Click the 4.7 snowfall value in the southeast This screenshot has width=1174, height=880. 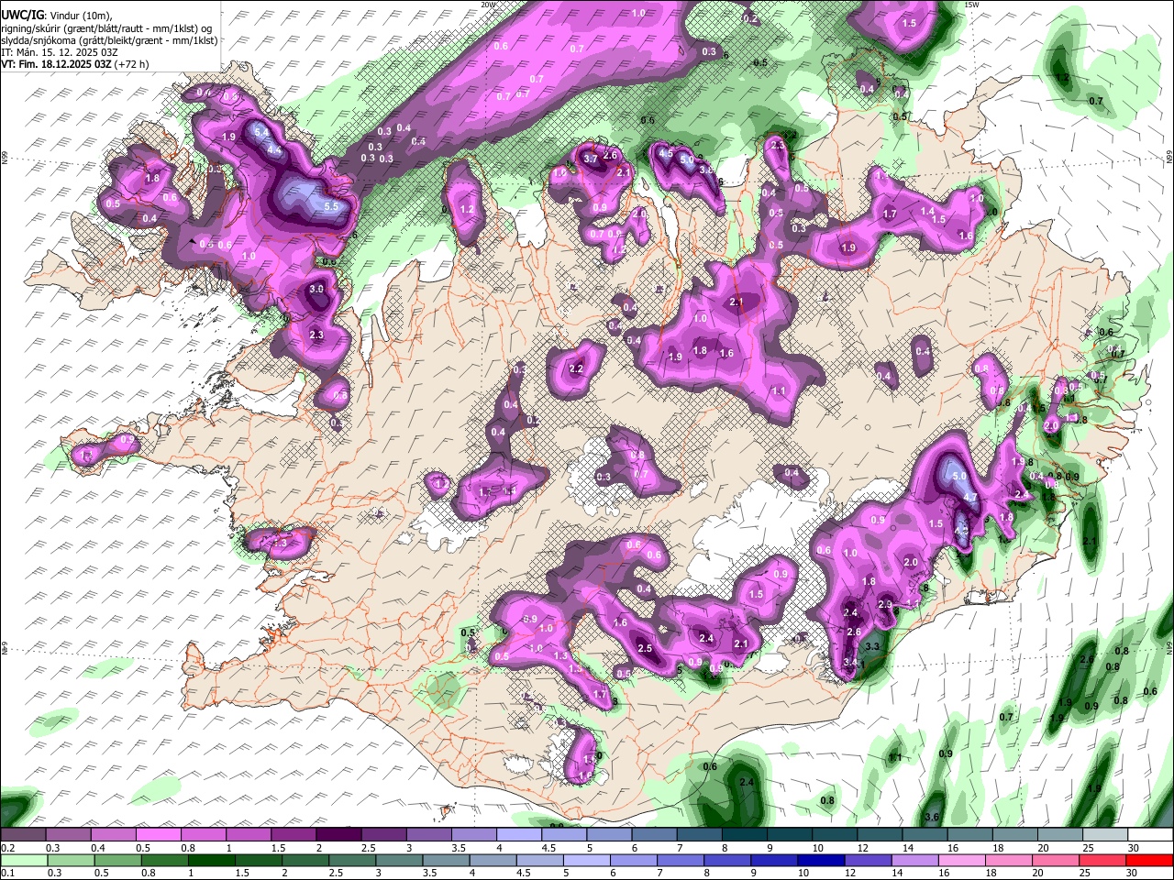pos(969,498)
